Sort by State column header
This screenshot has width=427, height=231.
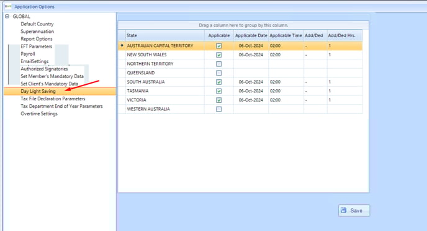164,35
